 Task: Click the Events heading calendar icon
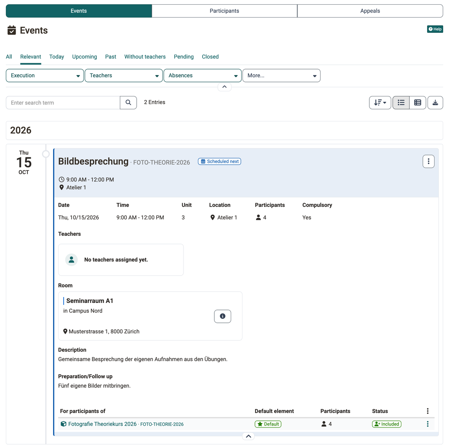pos(12,30)
